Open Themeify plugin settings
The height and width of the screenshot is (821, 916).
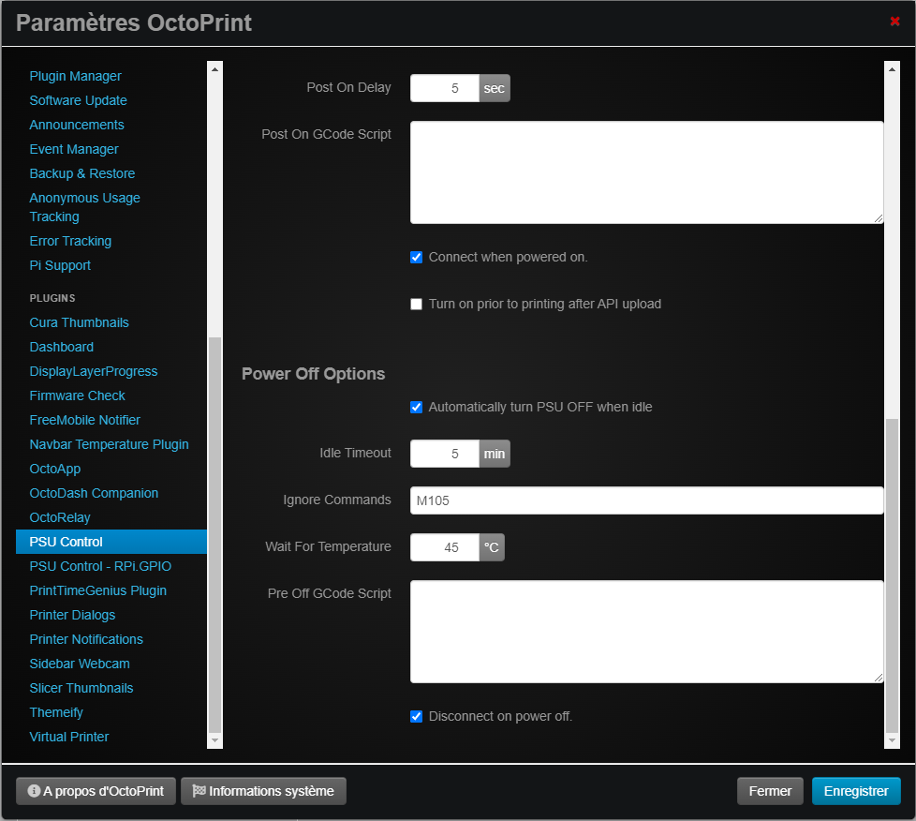56,713
